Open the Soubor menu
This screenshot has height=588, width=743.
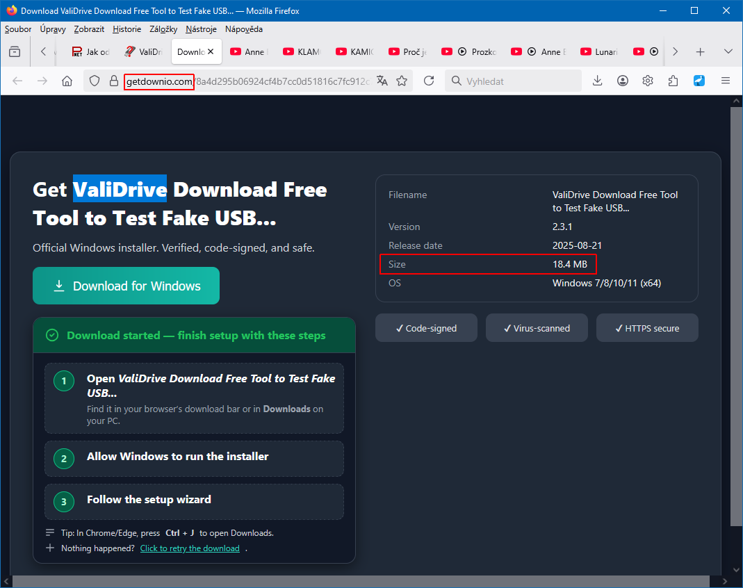tap(18, 29)
